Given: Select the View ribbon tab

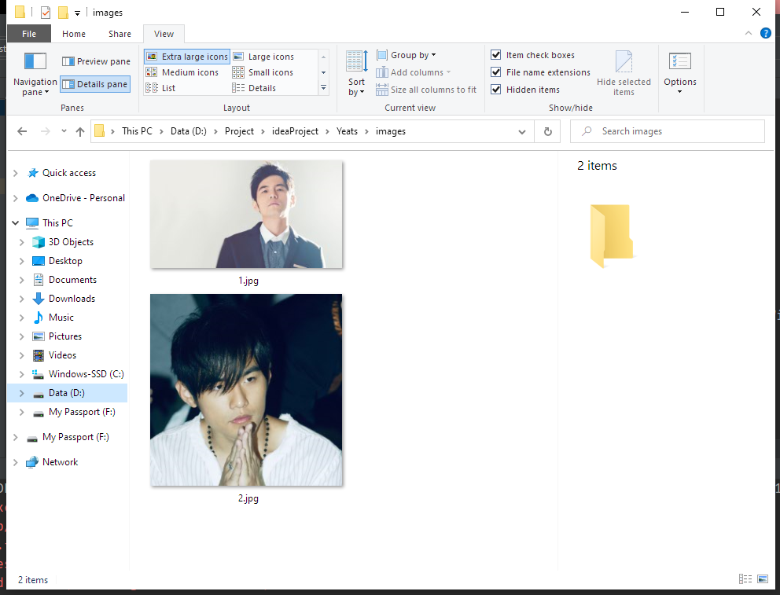Looking at the screenshot, I should click(x=164, y=34).
